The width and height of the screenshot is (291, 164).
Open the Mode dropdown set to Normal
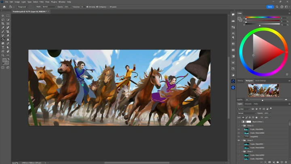pyautogui.click(x=49, y=7)
